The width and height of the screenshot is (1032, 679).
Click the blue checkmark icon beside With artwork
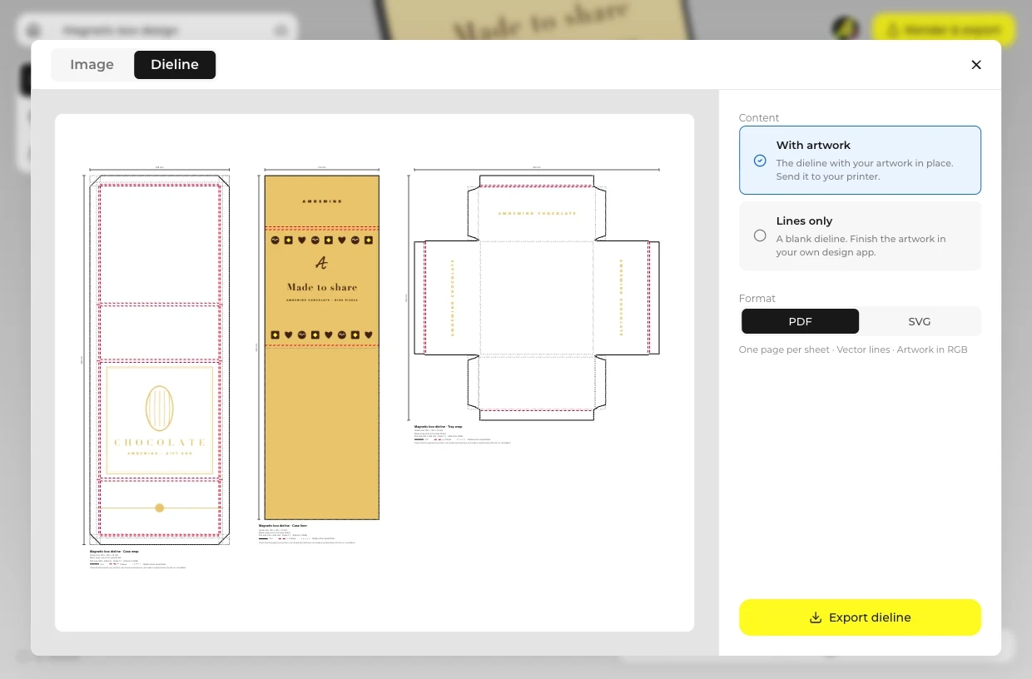pos(760,161)
